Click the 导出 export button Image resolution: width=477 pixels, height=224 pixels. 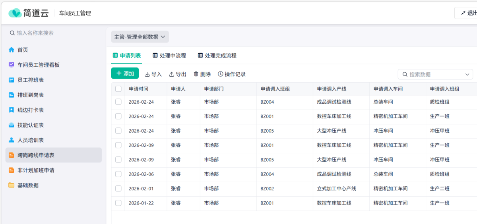[x=178, y=74]
